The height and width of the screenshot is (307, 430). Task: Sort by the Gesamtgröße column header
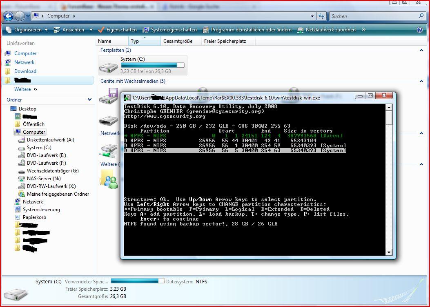coord(181,41)
